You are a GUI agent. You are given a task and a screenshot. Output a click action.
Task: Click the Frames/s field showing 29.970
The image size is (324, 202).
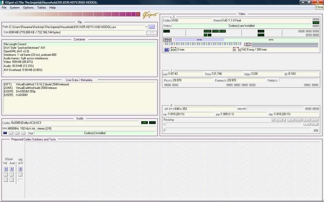(246, 80)
